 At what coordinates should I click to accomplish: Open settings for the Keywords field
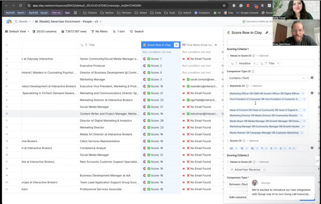tap(312, 93)
